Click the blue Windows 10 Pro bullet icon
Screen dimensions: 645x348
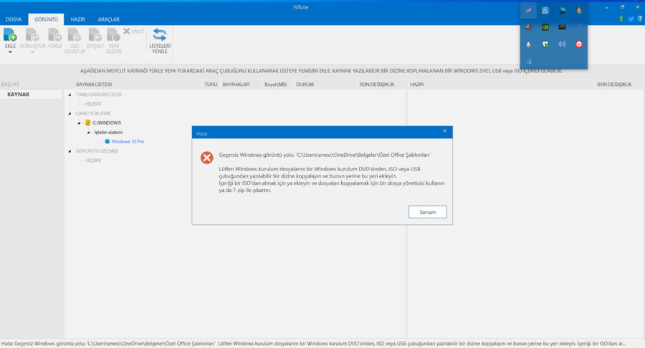click(107, 141)
